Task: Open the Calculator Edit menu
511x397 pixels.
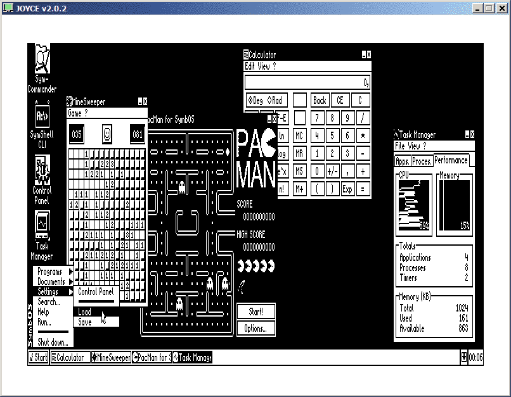Action: click(250, 66)
